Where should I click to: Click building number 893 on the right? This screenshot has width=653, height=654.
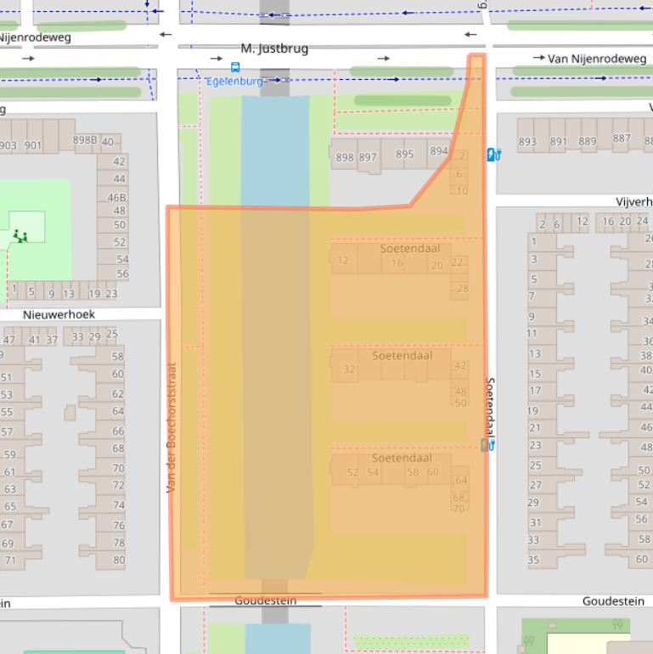click(527, 142)
